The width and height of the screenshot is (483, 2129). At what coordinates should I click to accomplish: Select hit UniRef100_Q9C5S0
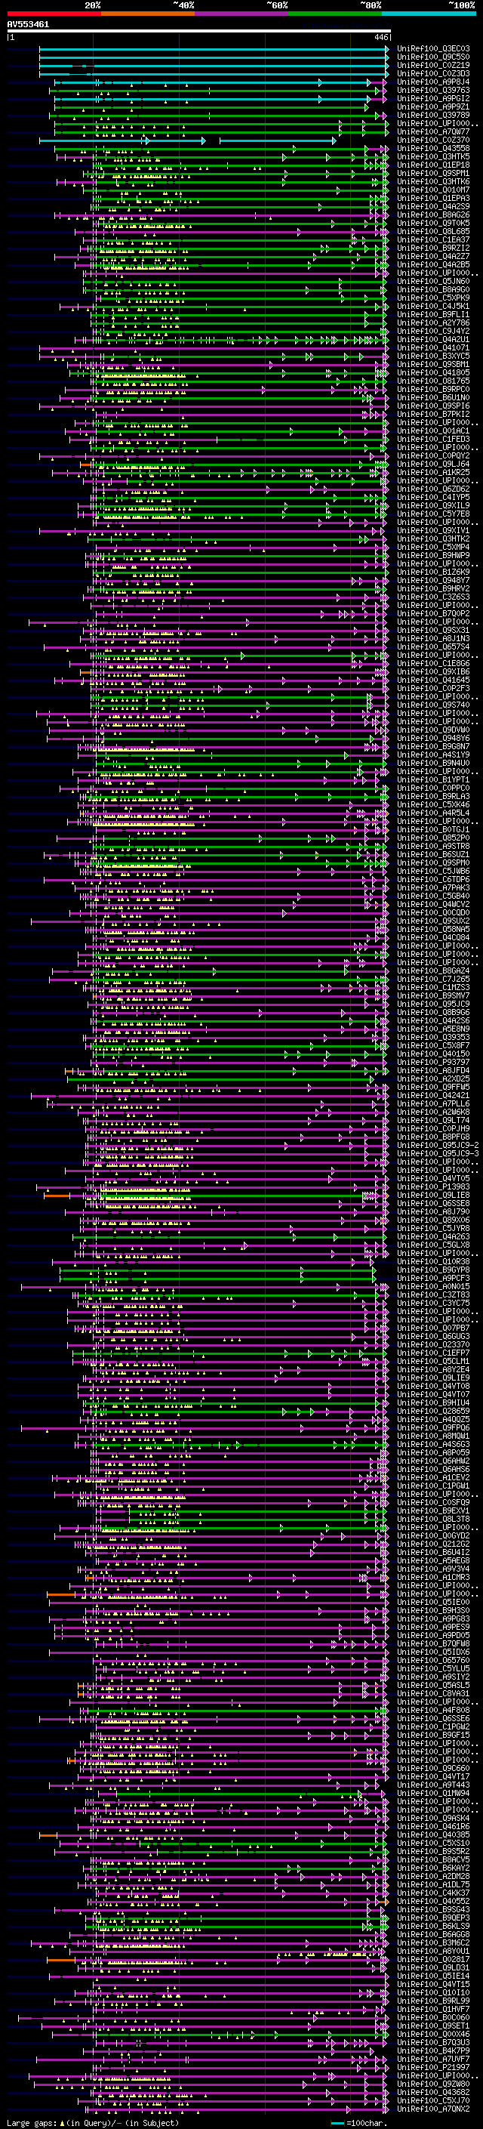click(433, 57)
